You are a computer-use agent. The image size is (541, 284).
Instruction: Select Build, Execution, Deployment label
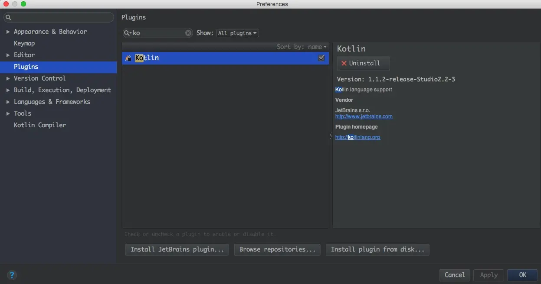click(x=62, y=90)
